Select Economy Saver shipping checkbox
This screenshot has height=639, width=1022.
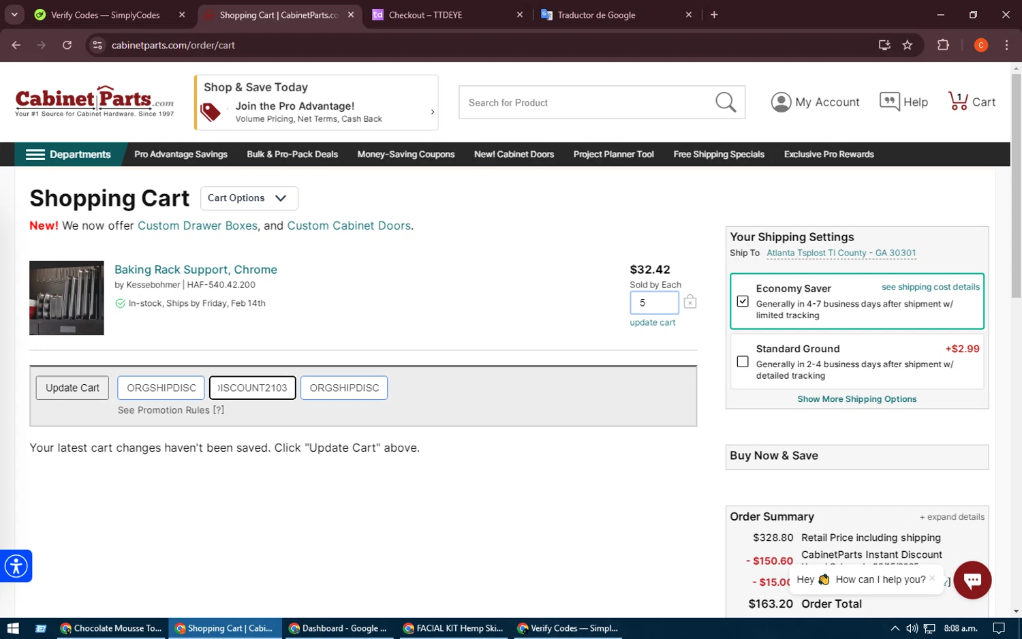[x=743, y=301]
